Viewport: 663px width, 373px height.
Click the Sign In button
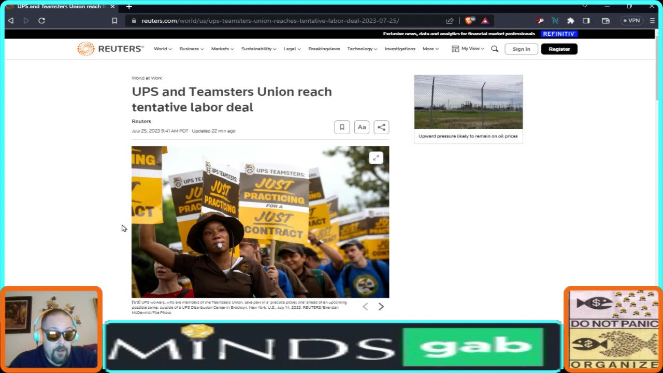coord(521,49)
